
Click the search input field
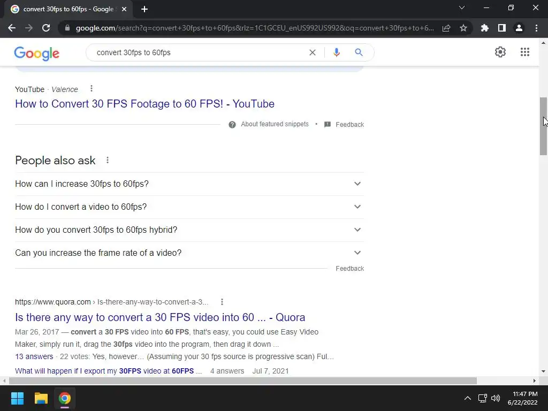(x=199, y=52)
